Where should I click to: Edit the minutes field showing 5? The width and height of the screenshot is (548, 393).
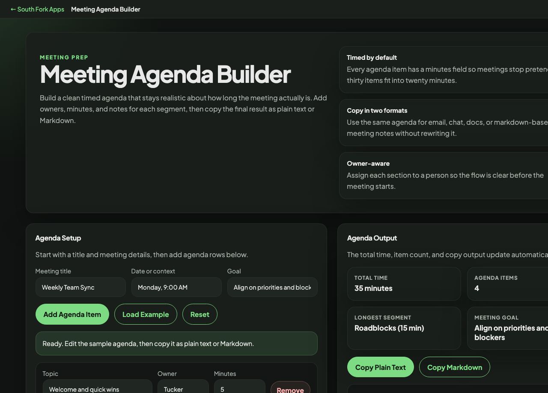240,387
